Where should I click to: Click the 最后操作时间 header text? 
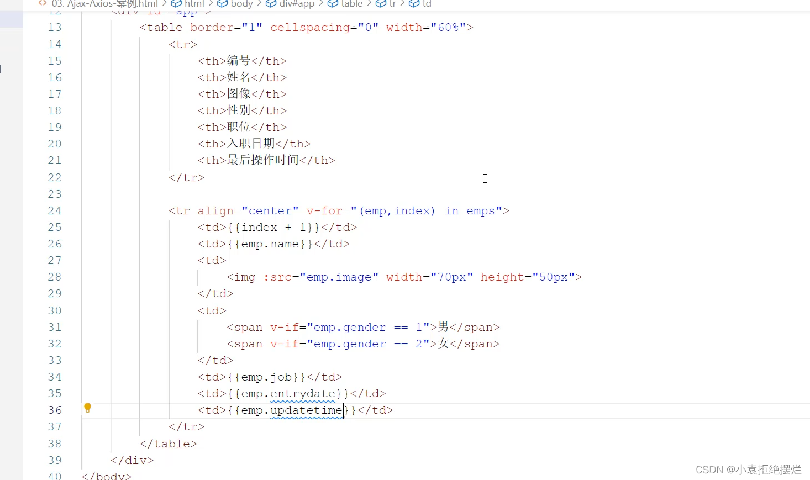click(x=263, y=160)
